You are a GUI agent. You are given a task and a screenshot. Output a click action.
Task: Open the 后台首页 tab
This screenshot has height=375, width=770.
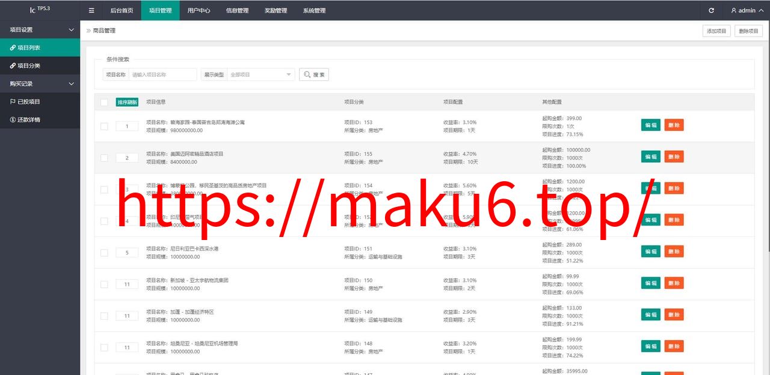[x=122, y=10]
